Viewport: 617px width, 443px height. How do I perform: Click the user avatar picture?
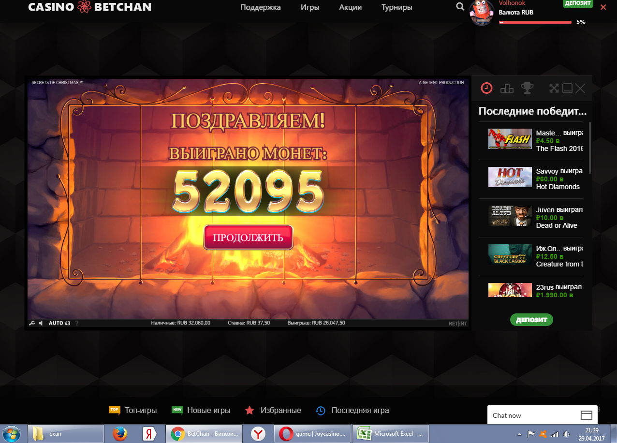[482, 12]
